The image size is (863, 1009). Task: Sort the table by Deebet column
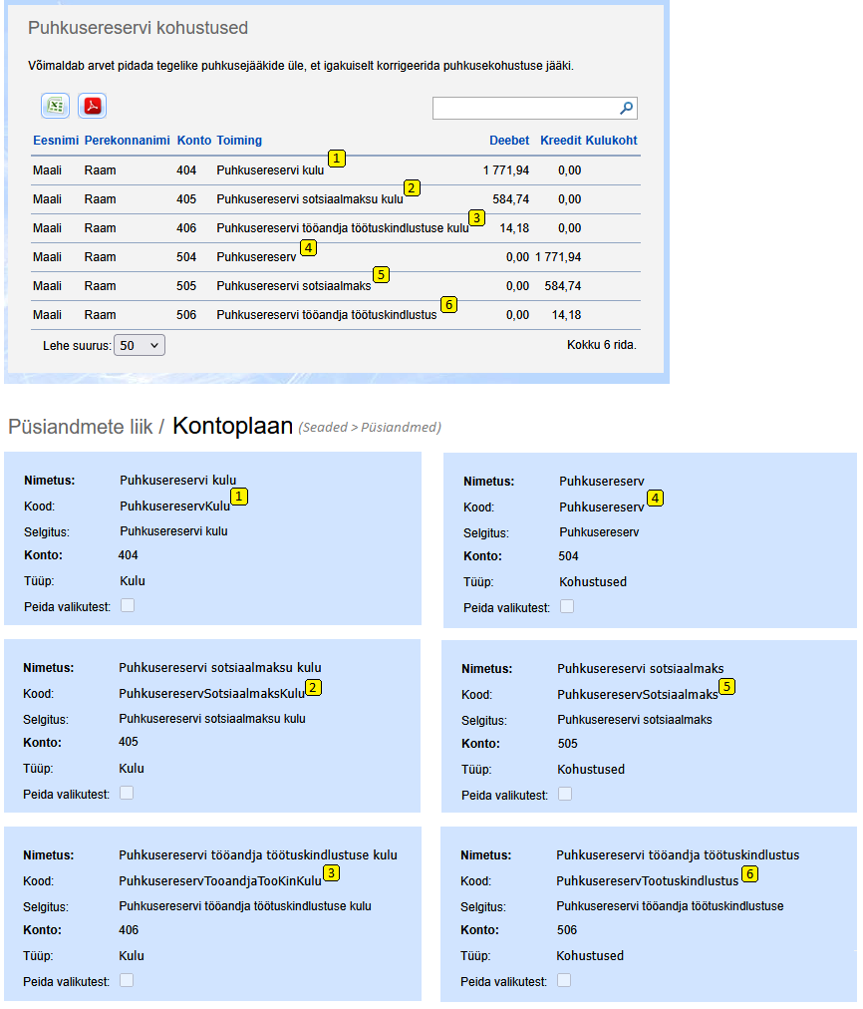(x=508, y=141)
